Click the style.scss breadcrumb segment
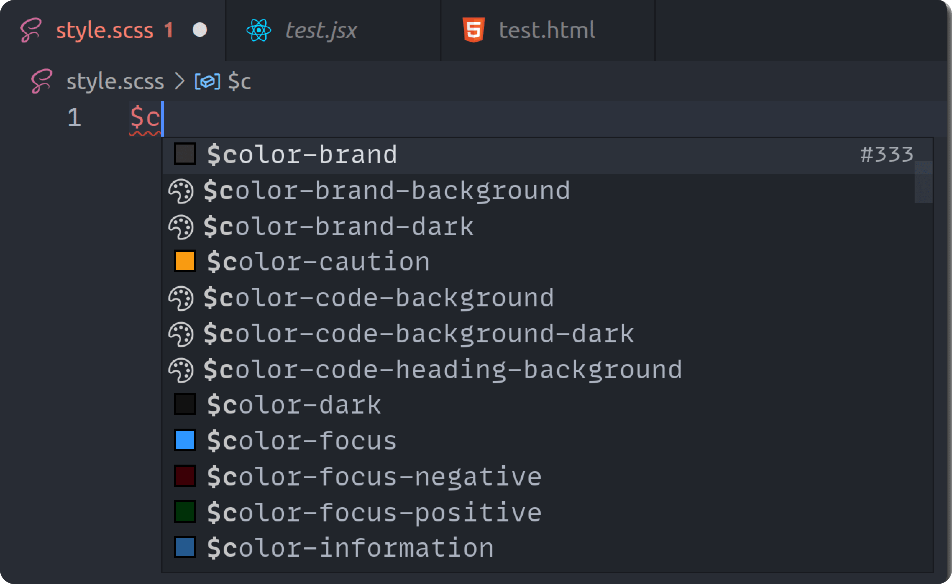The image size is (952, 584). click(115, 82)
